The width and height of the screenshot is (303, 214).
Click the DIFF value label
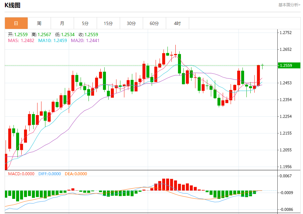(x=50, y=174)
